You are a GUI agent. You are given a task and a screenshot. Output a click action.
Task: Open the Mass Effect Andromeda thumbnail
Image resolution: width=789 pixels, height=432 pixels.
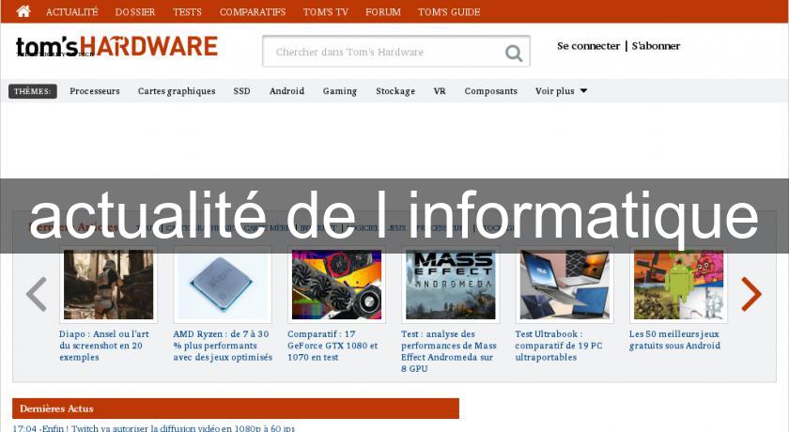click(450, 285)
